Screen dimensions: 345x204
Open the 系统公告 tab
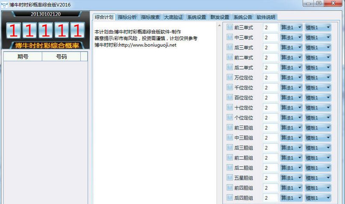[x=243, y=17]
